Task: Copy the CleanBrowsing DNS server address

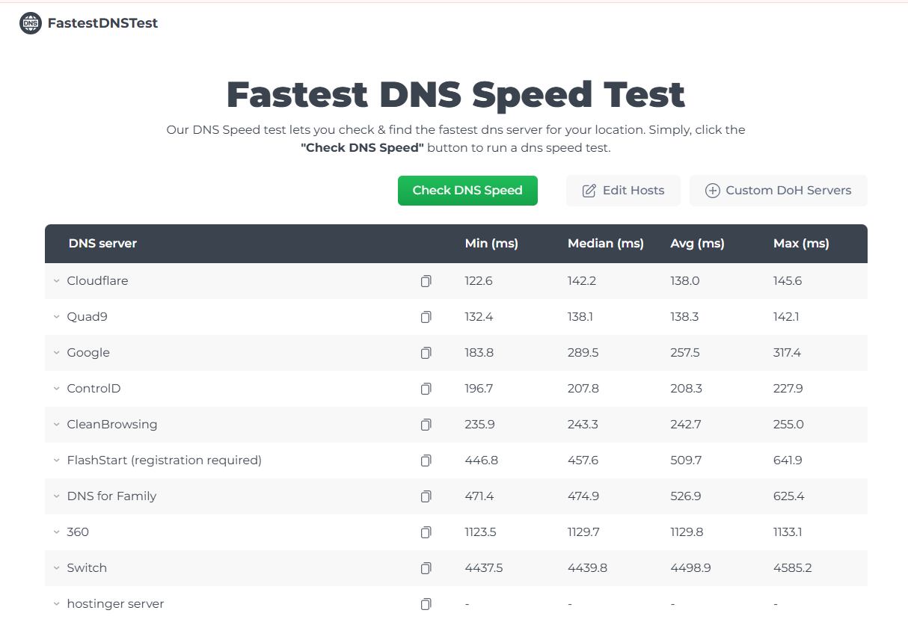Action: pos(426,425)
